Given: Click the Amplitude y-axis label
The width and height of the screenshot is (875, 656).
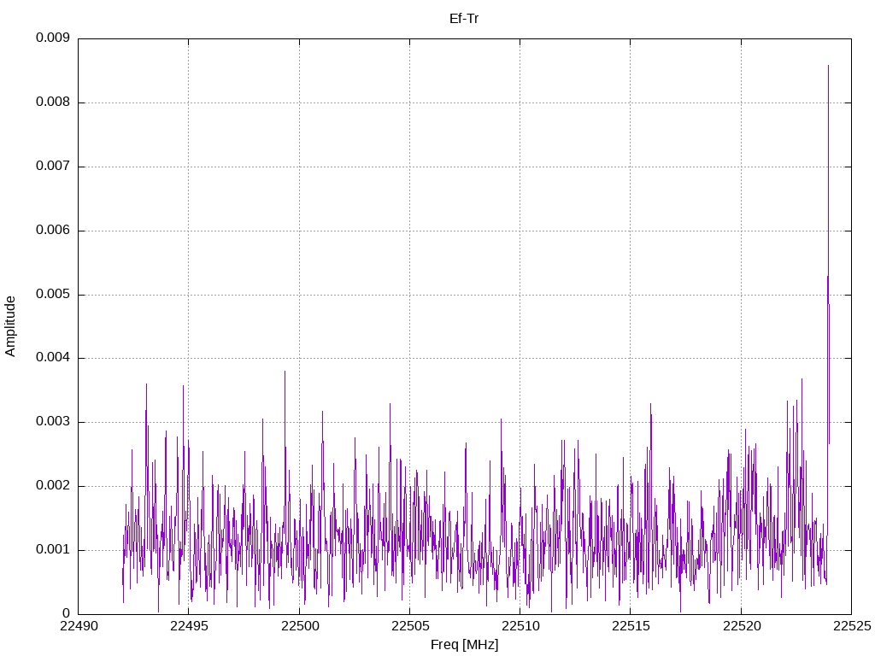Looking at the screenshot, I should point(10,326).
